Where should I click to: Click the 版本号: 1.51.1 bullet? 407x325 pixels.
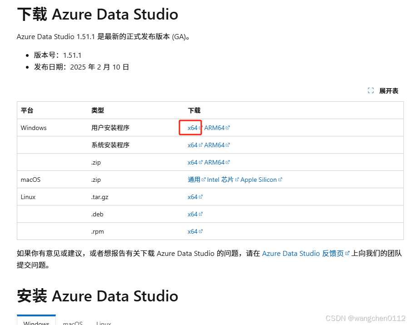pos(58,55)
